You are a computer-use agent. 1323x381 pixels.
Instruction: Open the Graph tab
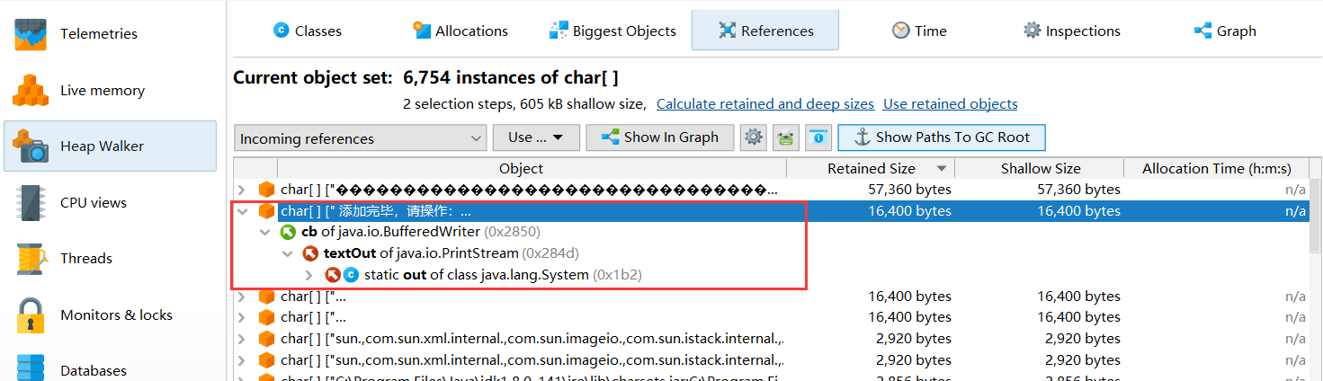(x=1225, y=31)
